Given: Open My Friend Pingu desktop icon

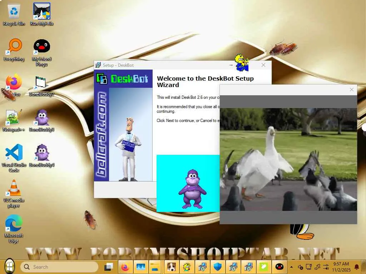Looking at the screenshot, I should [x=42, y=53].
